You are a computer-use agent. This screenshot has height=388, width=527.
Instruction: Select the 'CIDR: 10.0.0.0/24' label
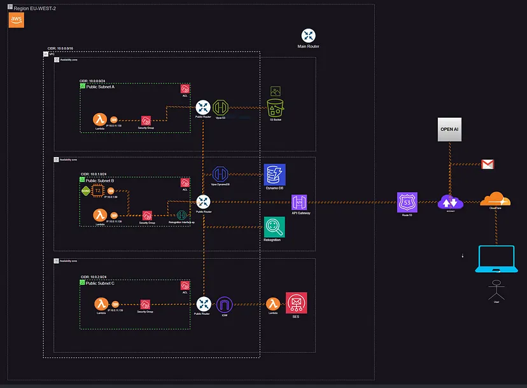[92, 81]
